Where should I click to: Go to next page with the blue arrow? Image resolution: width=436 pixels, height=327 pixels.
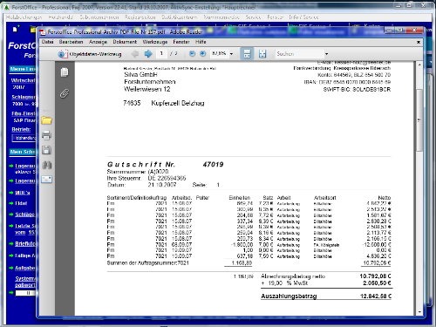coord(148,53)
